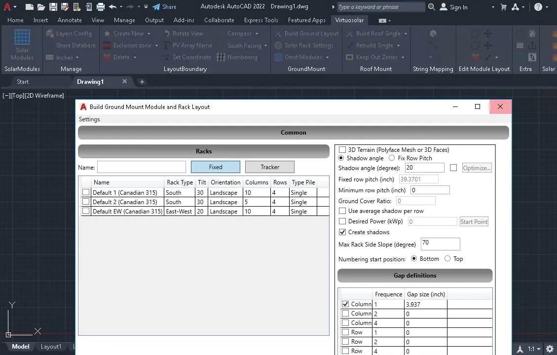Click the Tracker rack button
557x355 pixels.
(269, 167)
